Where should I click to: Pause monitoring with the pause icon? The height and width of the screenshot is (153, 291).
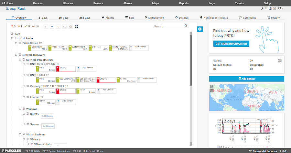point(266,8)
